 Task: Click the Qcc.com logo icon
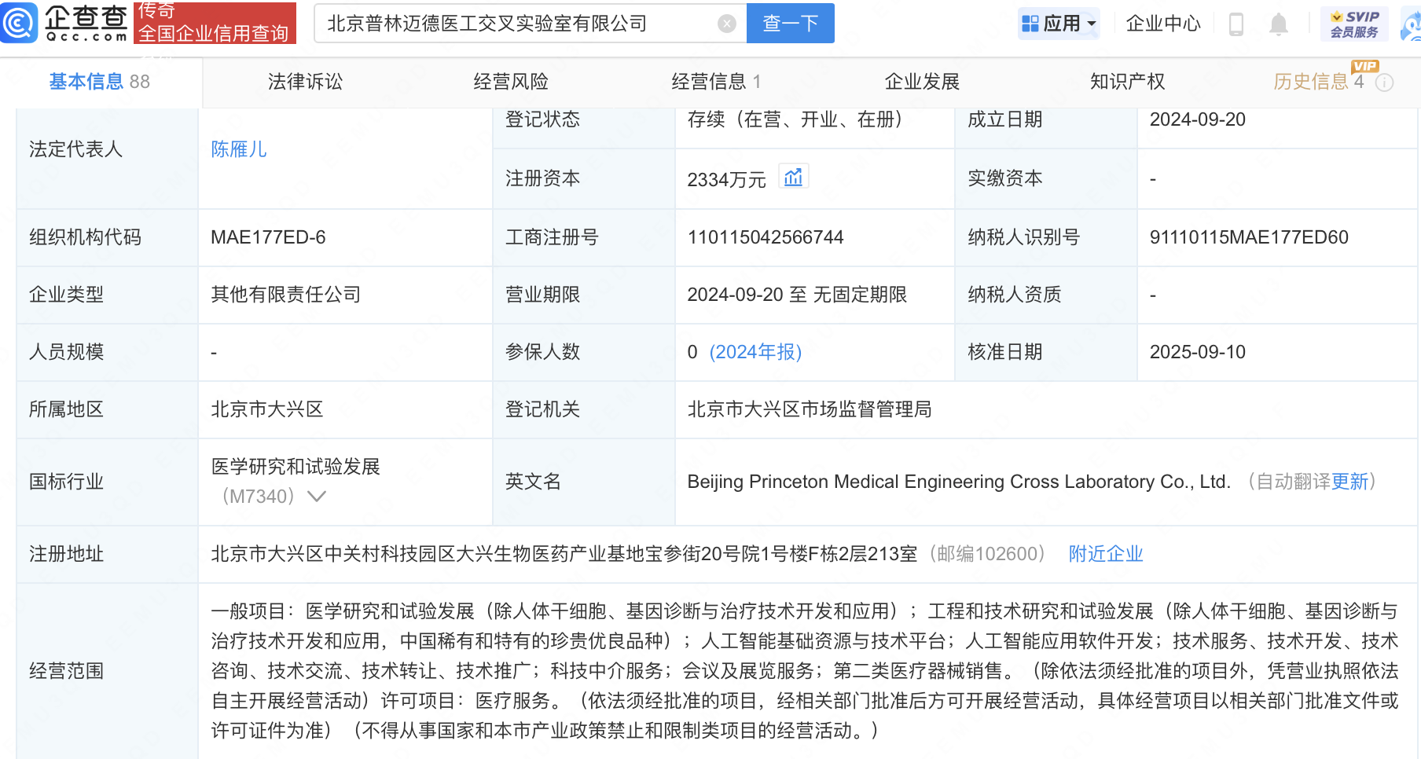(x=19, y=23)
